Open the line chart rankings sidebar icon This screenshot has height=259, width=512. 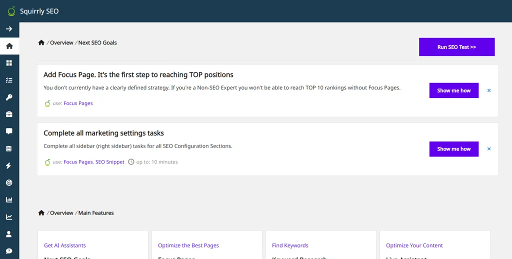tap(9, 217)
